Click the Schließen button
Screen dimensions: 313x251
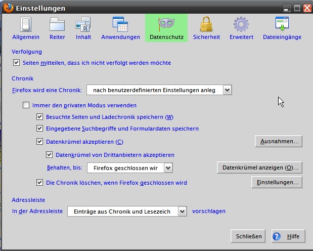pyautogui.click(x=248, y=236)
